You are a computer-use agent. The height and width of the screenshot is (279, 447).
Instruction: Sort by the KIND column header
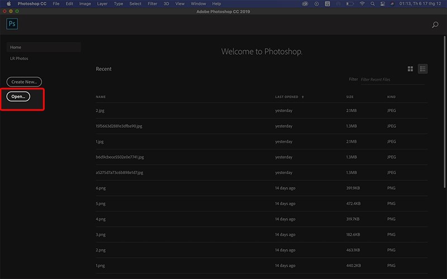pyautogui.click(x=391, y=97)
